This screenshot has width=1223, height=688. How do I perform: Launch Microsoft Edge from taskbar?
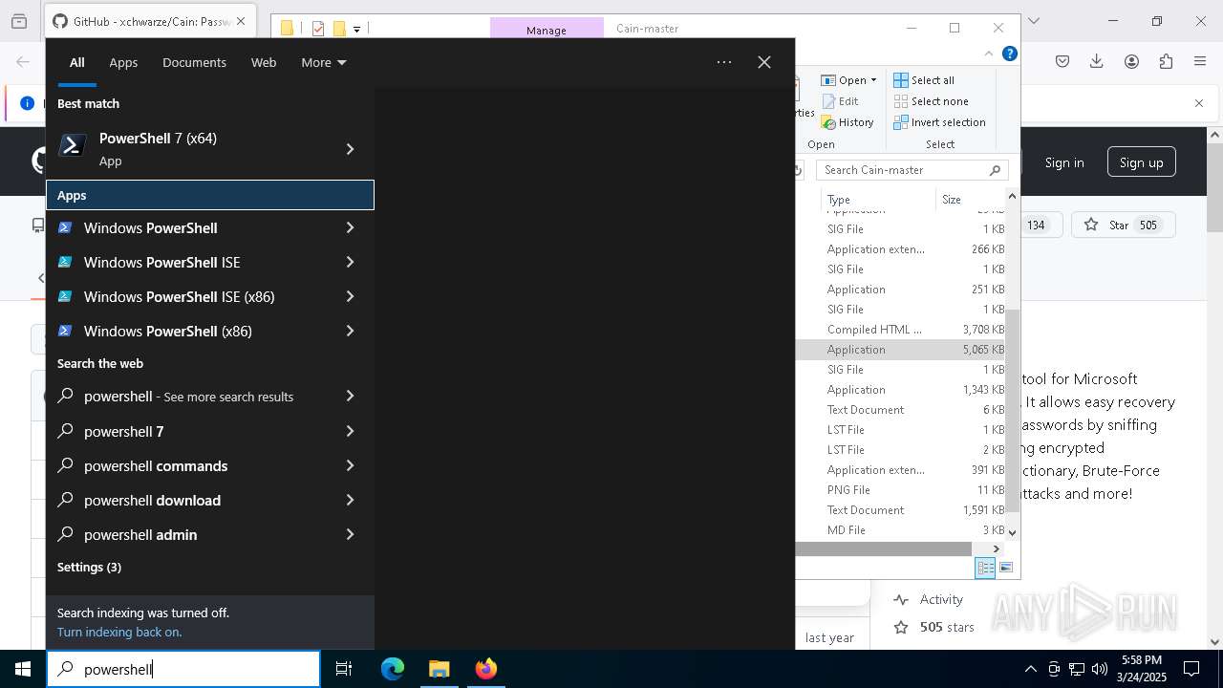(393, 669)
